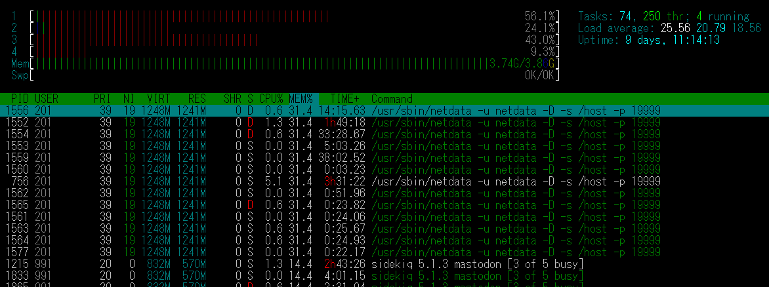The width and height of the screenshot is (769, 287).
Task: Click the Uptime readout
Action: click(649, 40)
